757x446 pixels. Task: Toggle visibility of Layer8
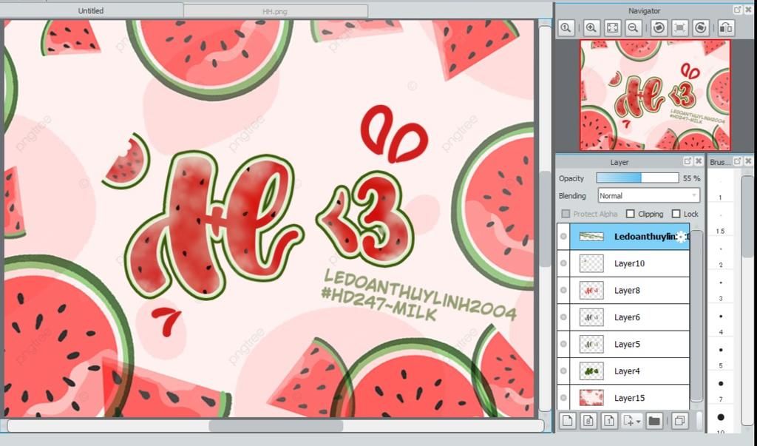coord(563,291)
